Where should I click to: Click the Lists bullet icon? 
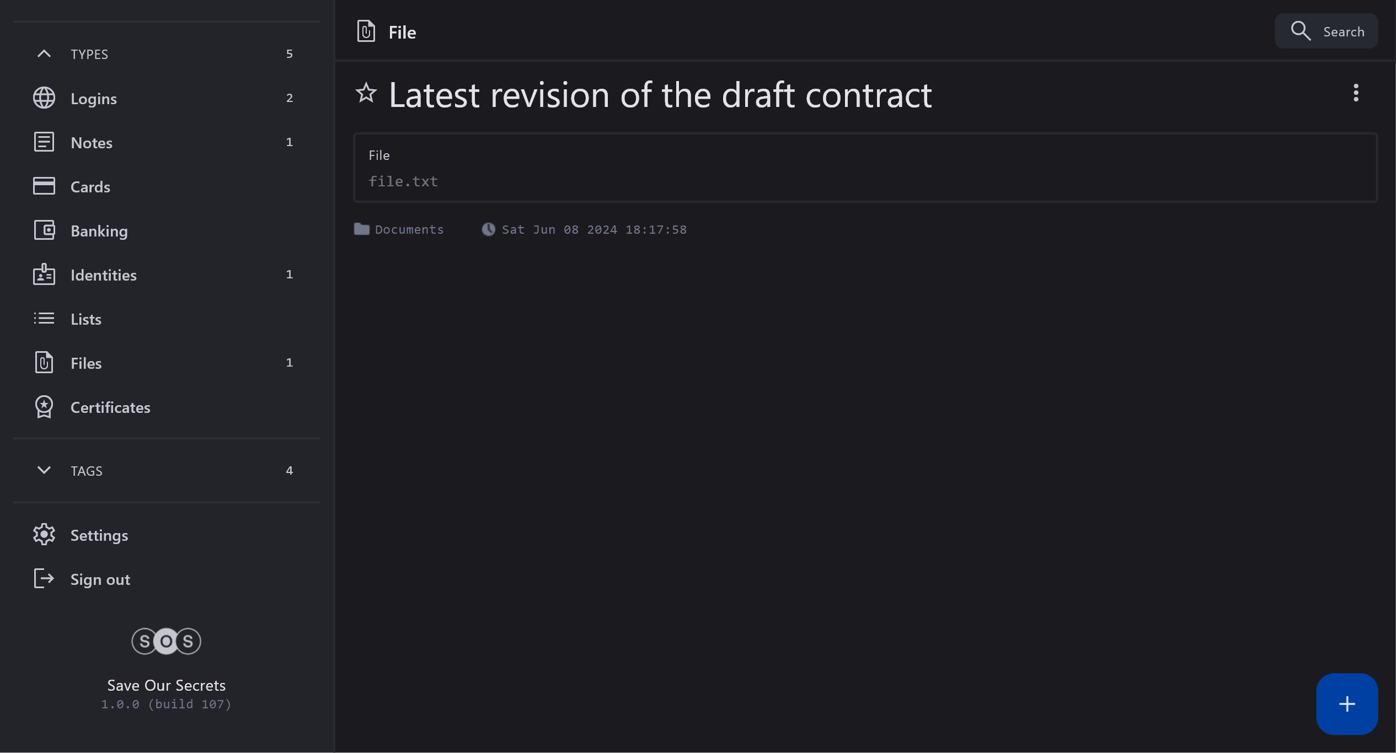44,319
